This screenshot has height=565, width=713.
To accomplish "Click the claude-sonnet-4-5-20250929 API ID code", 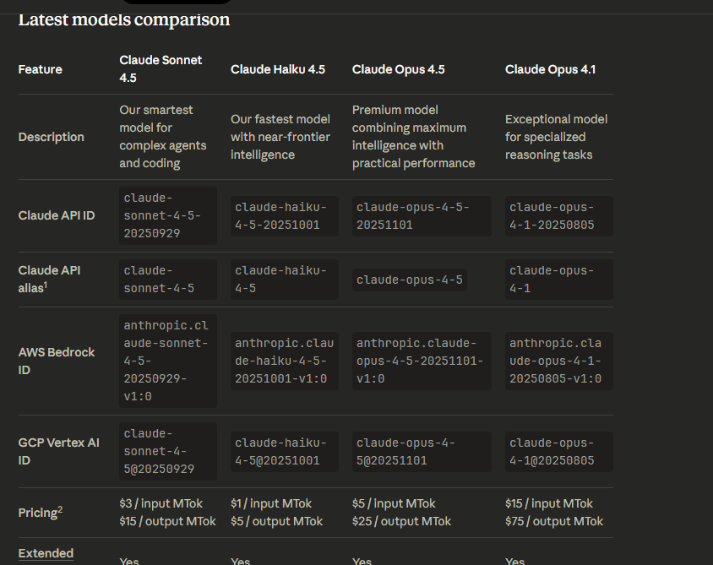I will [x=167, y=215].
